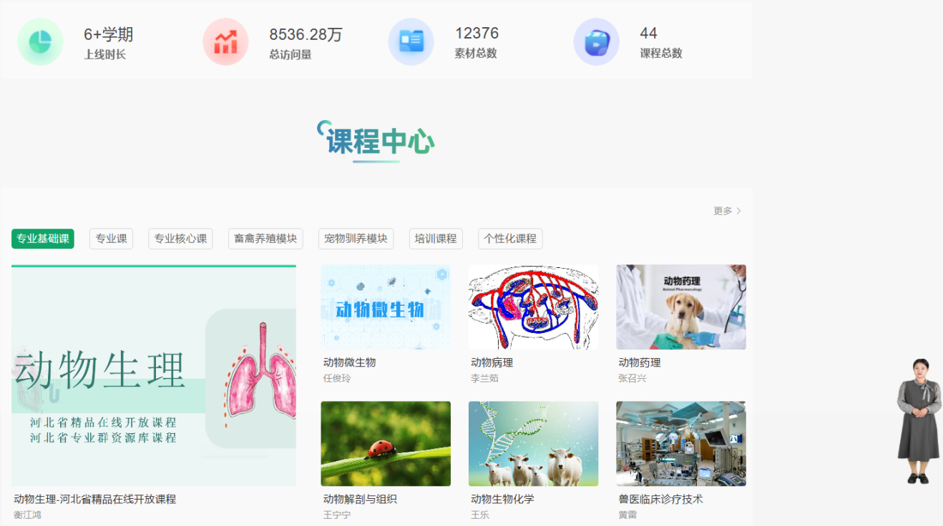This screenshot has height=526, width=943.
Task: Open the 动物微生物 course thumbnail
Action: point(386,307)
